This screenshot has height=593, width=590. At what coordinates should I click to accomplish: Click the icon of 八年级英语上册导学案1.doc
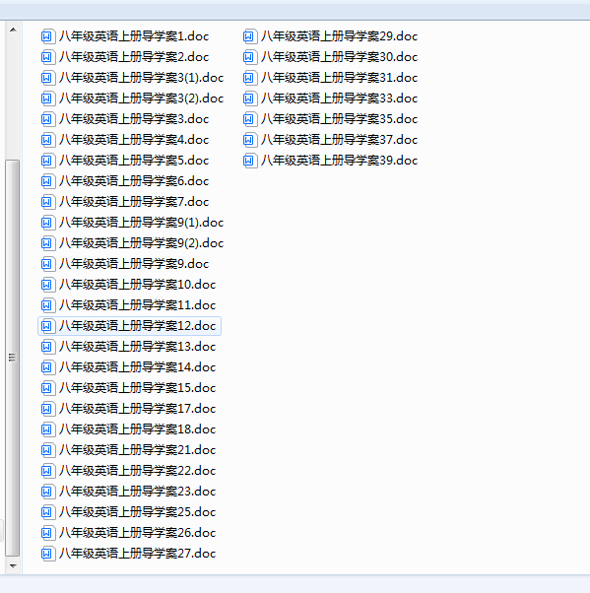tap(47, 36)
